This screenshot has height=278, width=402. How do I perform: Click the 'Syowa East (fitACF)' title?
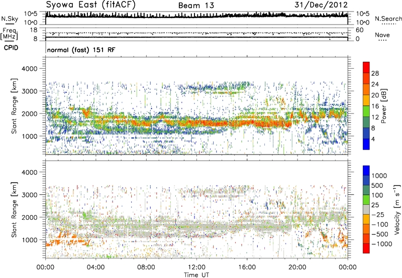click(90, 5)
